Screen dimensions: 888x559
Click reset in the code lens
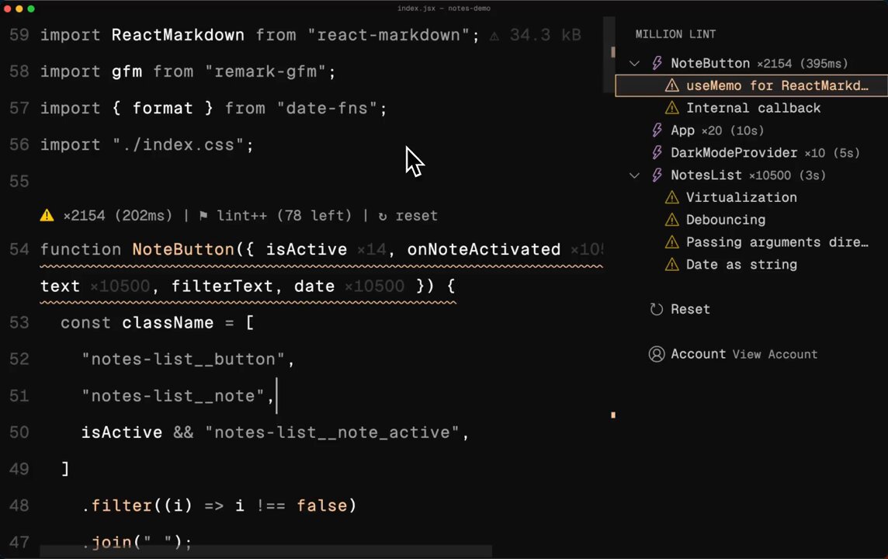tap(415, 216)
